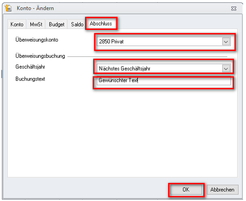Click the empty area of the Abschluss panel
Viewport: 246px width, 201px height.
(122, 131)
